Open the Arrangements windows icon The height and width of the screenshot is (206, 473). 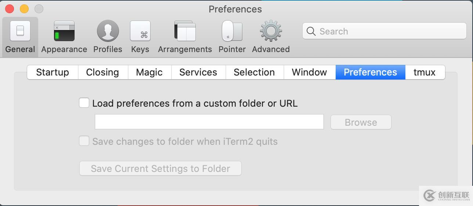[x=185, y=31]
